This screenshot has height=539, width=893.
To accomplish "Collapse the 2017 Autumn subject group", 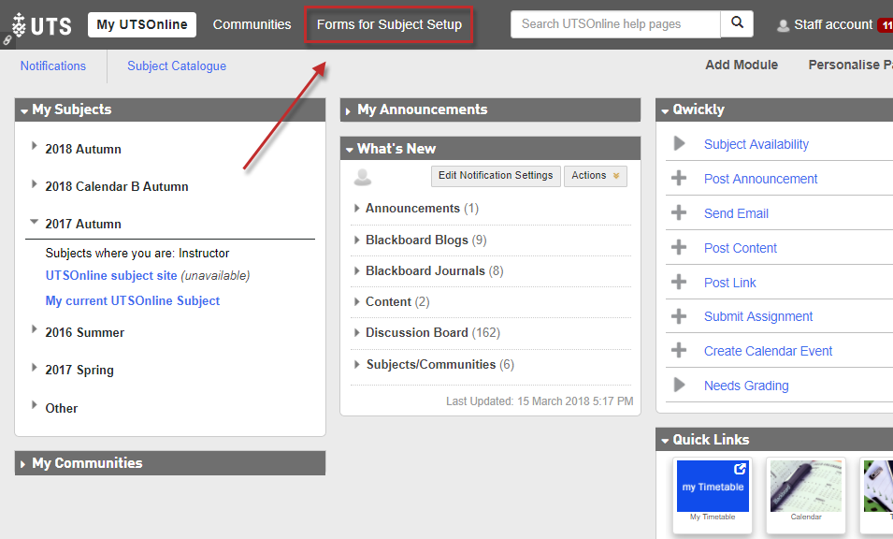I will tap(35, 223).
